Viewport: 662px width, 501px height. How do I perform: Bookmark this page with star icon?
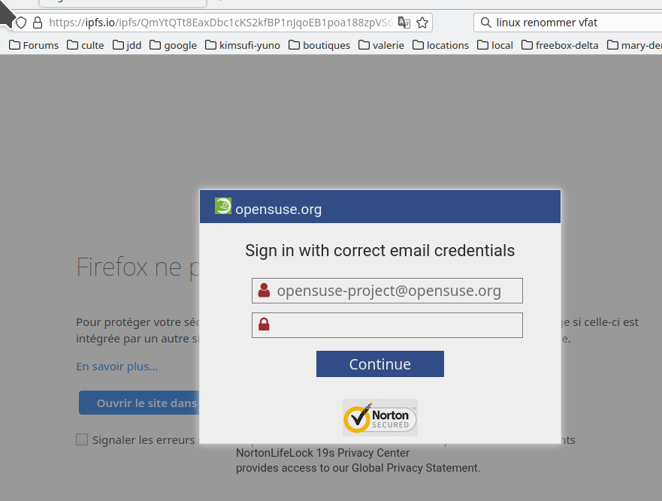[422, 23]
